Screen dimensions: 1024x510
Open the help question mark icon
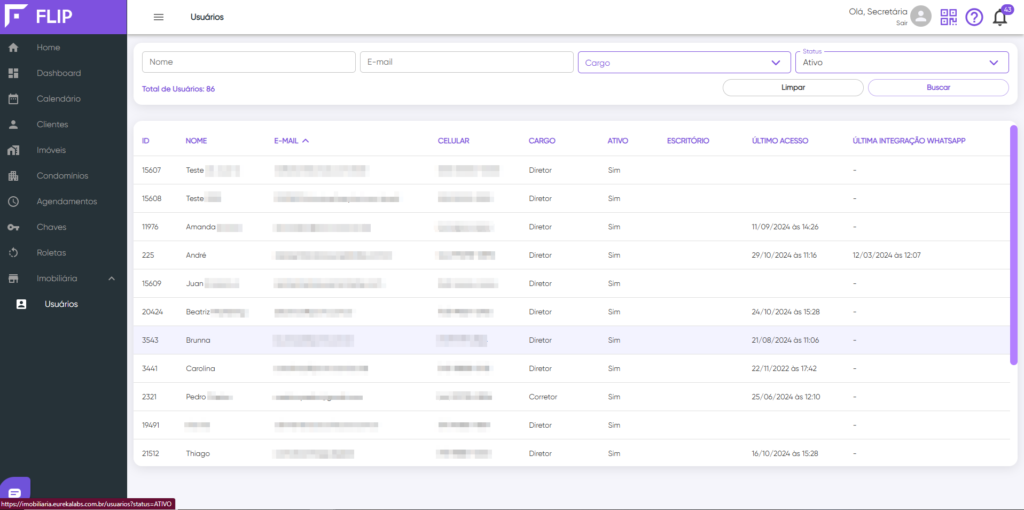tap(974, 17)
